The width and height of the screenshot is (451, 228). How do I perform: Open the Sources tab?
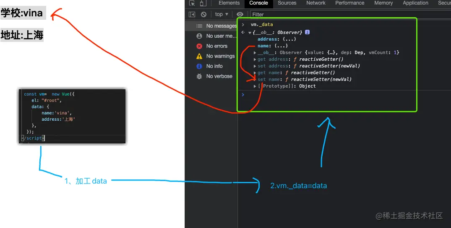tap(287, 3)
